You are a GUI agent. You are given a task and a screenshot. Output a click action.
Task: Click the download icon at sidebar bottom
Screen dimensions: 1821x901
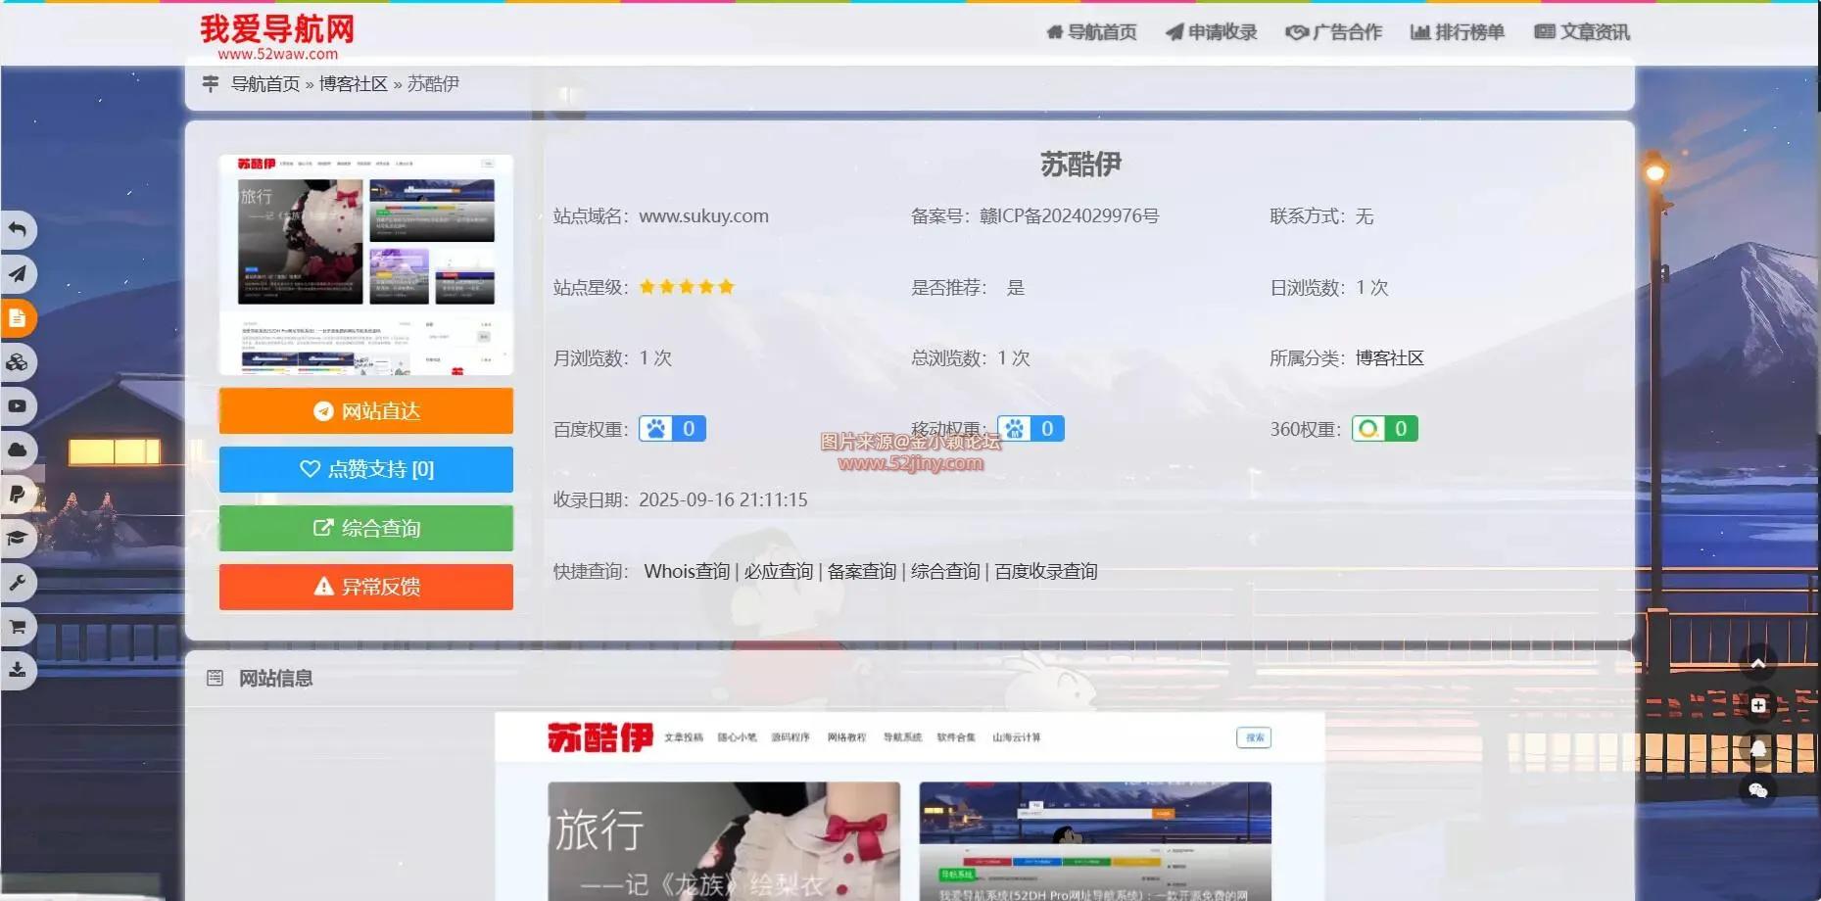point(18,670)
